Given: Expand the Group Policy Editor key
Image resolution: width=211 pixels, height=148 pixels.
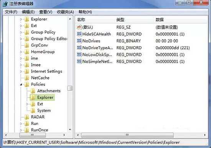Looking at the screenshot, I should [21, 39].
